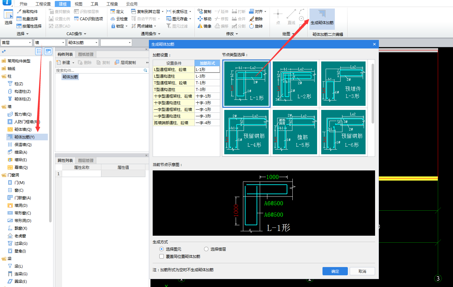Click the 长度标注 tool

pos(179,11)
